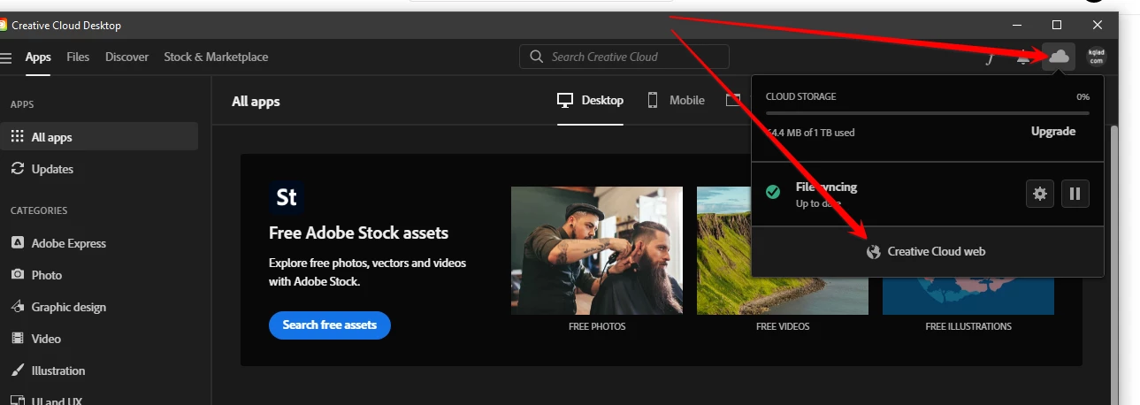Click the green File syncing status checkmark
Viewport: 1140px width, 405px height.
click(x=773, y=192)
